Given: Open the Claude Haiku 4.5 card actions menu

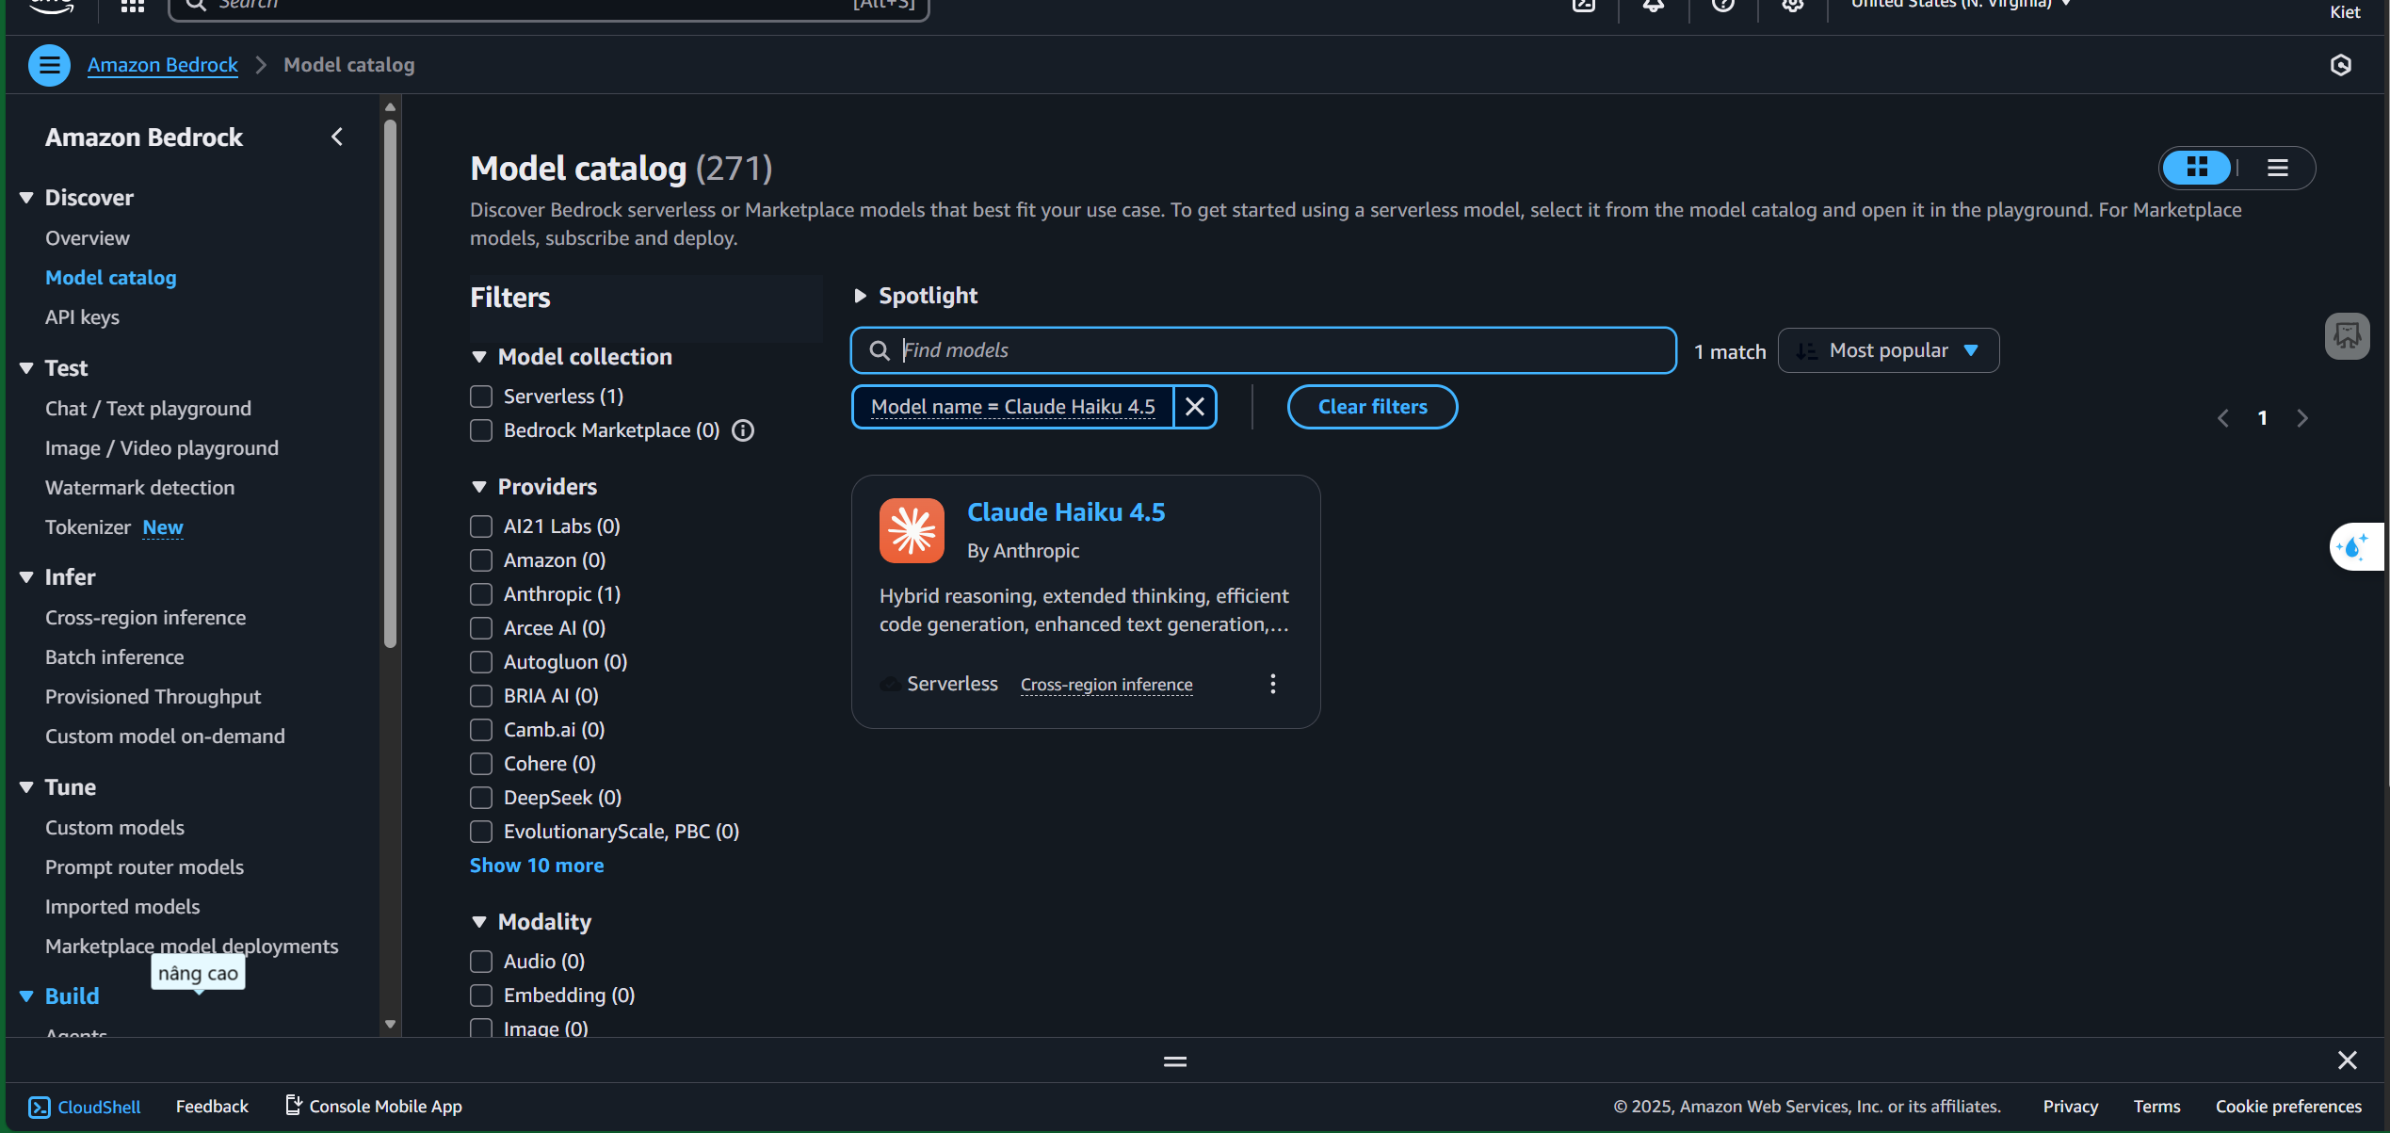Looking at the screenshot, I should 1272,684.
